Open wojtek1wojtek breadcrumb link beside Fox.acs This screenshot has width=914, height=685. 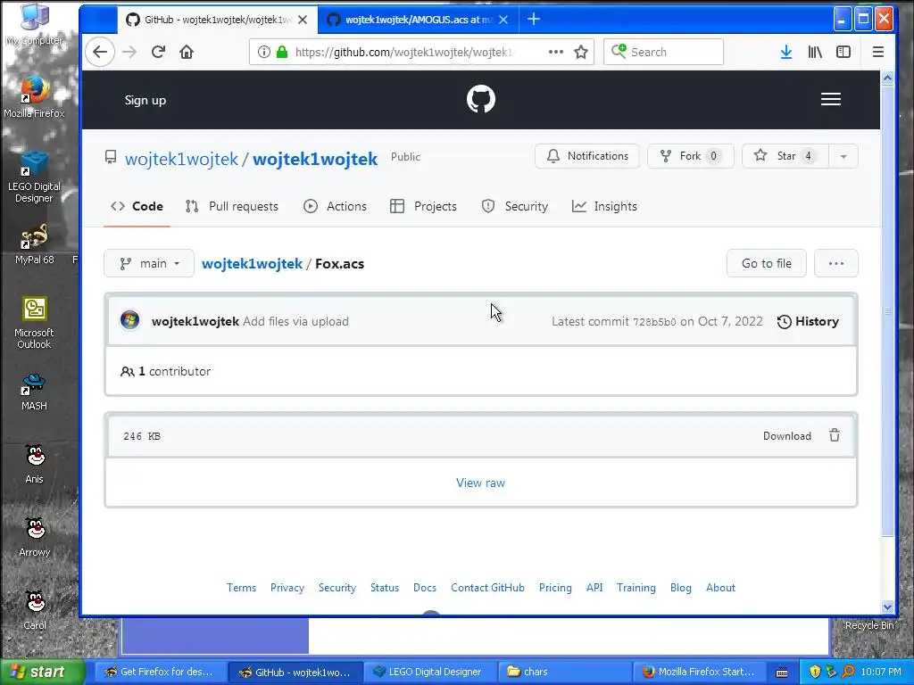point(252,263)
